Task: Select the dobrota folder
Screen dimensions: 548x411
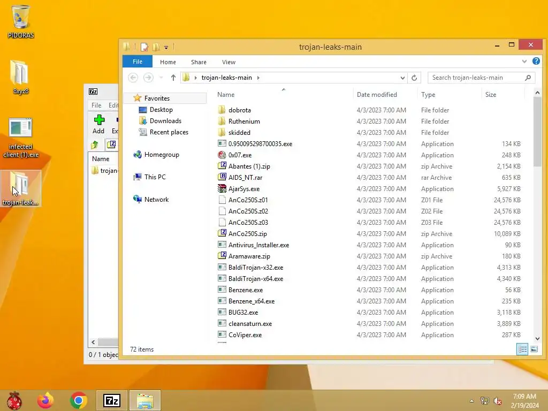Action: click(239, 110)
